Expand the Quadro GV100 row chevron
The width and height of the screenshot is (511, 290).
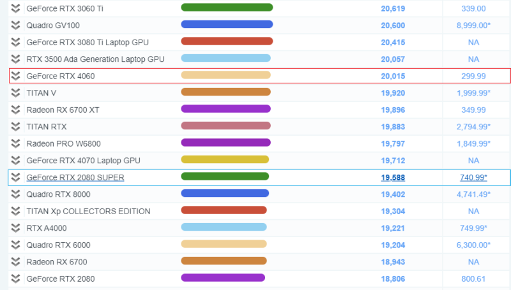(15, 25)
